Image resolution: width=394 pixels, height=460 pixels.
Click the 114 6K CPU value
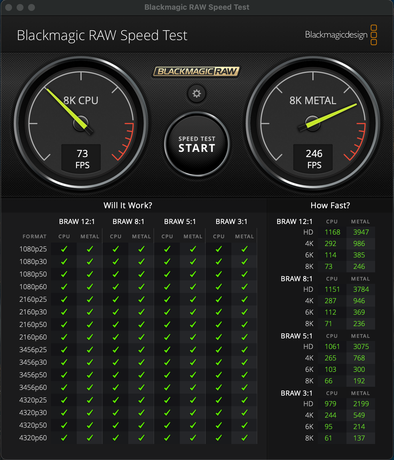(330, 255)
